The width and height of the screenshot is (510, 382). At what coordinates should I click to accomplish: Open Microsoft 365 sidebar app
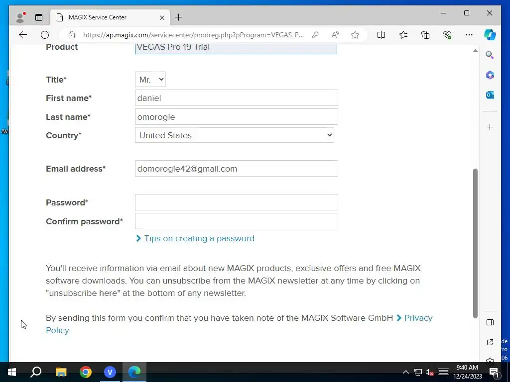(490, 75)
